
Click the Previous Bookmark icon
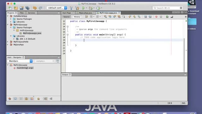point(130,16)
